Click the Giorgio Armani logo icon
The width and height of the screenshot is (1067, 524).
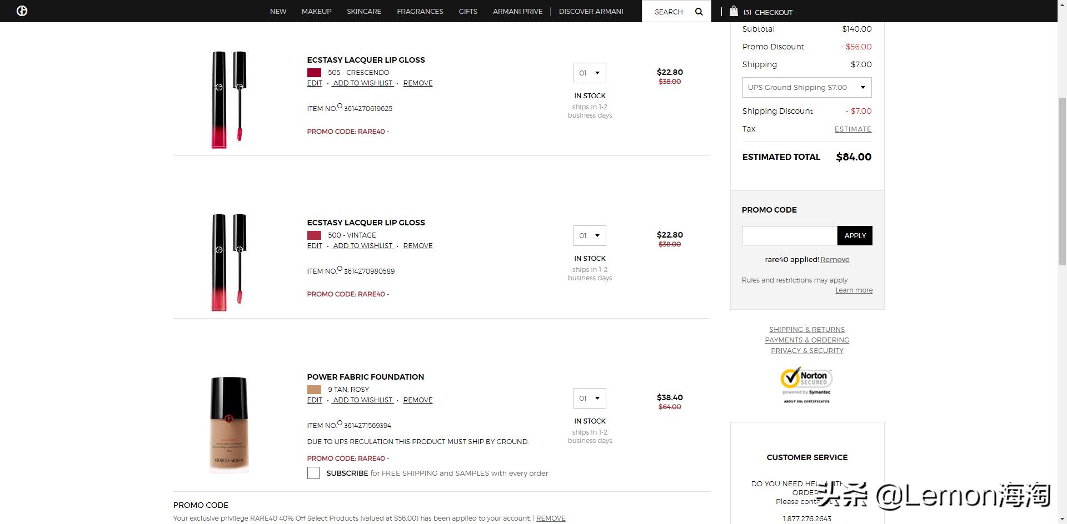coord(22,11)
